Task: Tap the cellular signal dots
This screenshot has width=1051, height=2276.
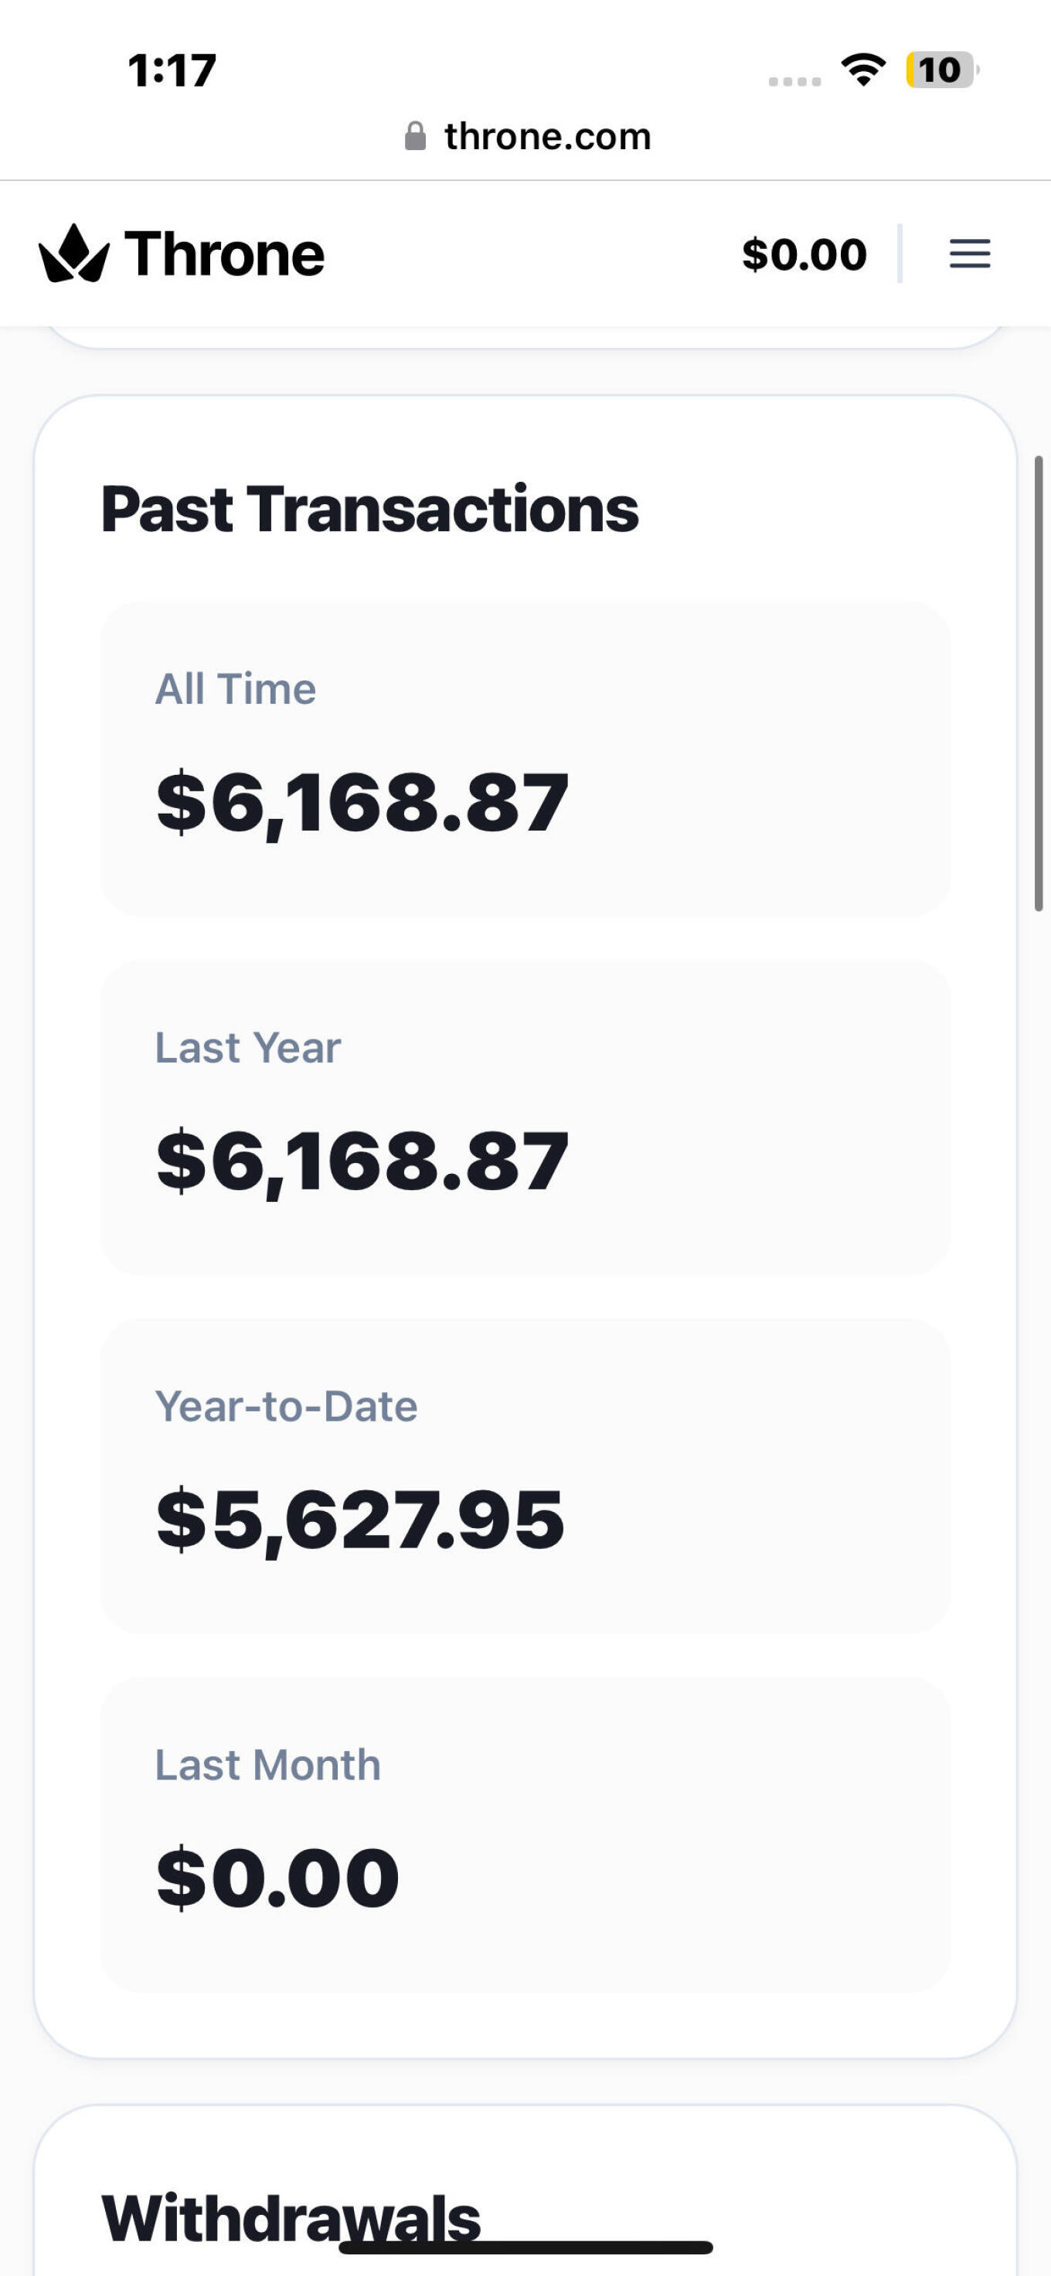Action: tap(794, 81)
